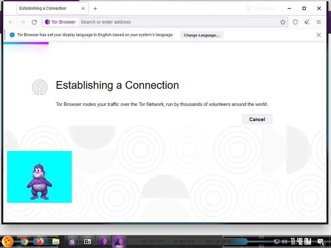Click the Change Language... button
The width and height of the screenshot is (331, 248).
click(202, 35)
